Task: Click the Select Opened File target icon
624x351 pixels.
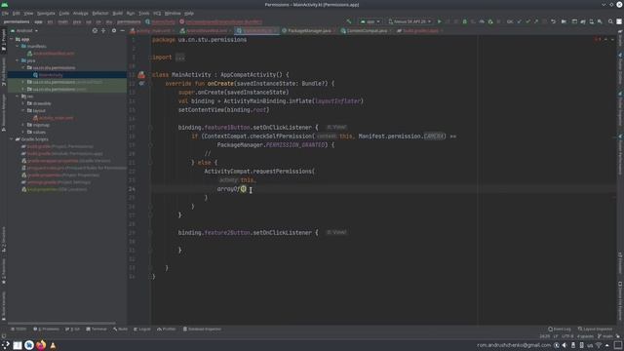Action: (x=95, y=30)
